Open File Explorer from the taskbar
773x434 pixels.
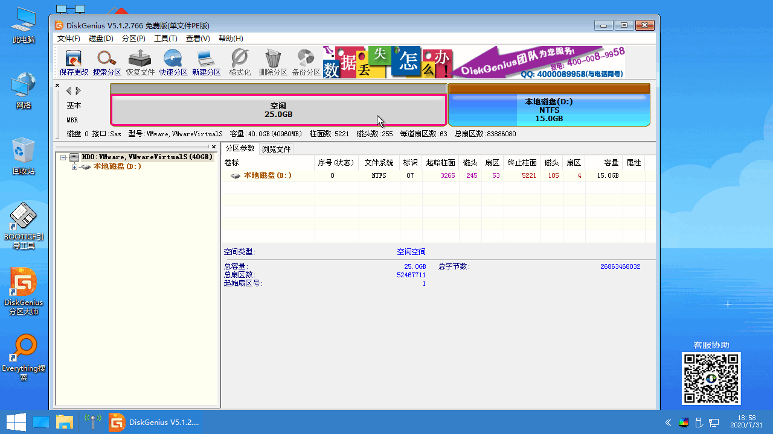click(x=65, y=422)
